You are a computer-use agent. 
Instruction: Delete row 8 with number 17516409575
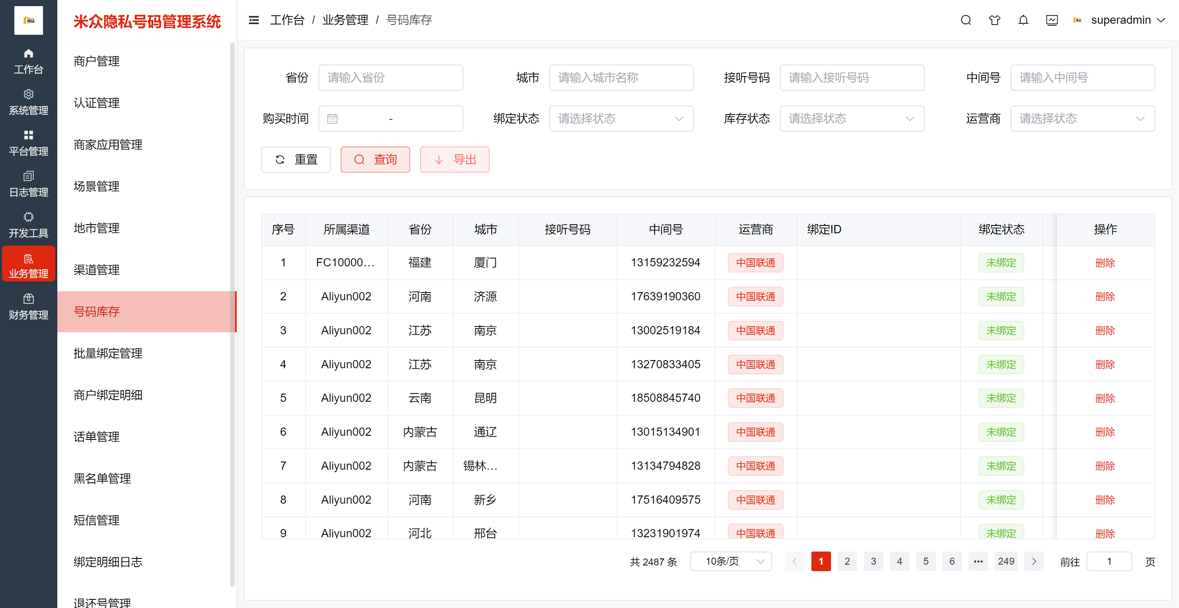click(1105, 500)
